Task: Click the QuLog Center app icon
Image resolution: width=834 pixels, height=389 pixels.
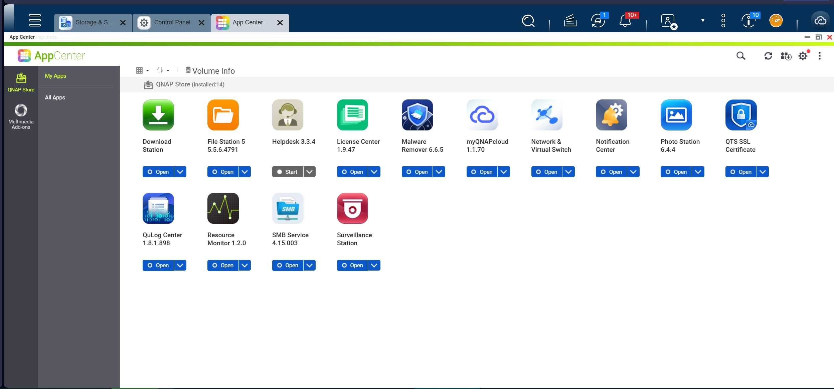Action: tap(158, 208)
